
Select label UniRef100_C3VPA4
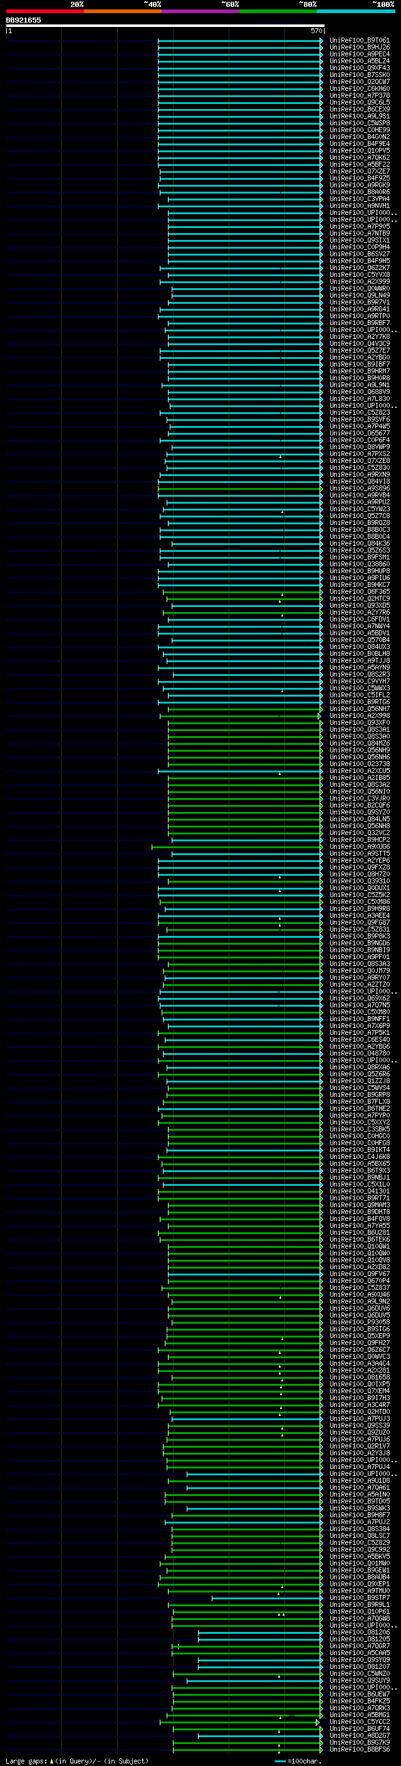[359, 199]
